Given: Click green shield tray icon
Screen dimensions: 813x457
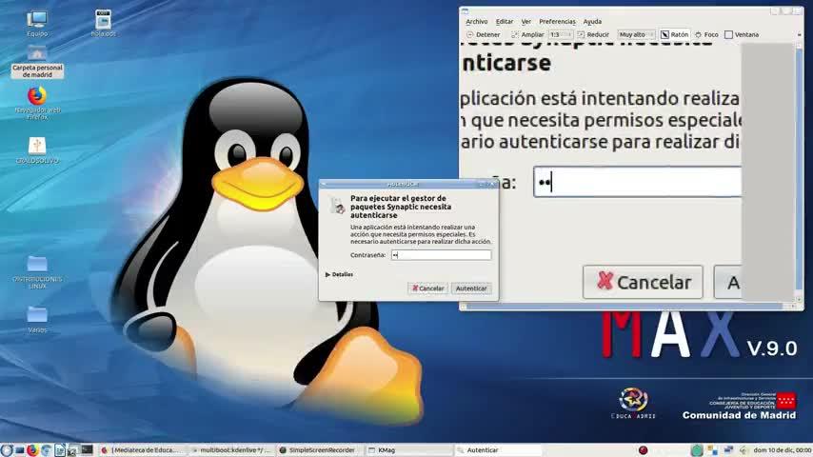Looking at the screenshot, I should pos(697,450).
